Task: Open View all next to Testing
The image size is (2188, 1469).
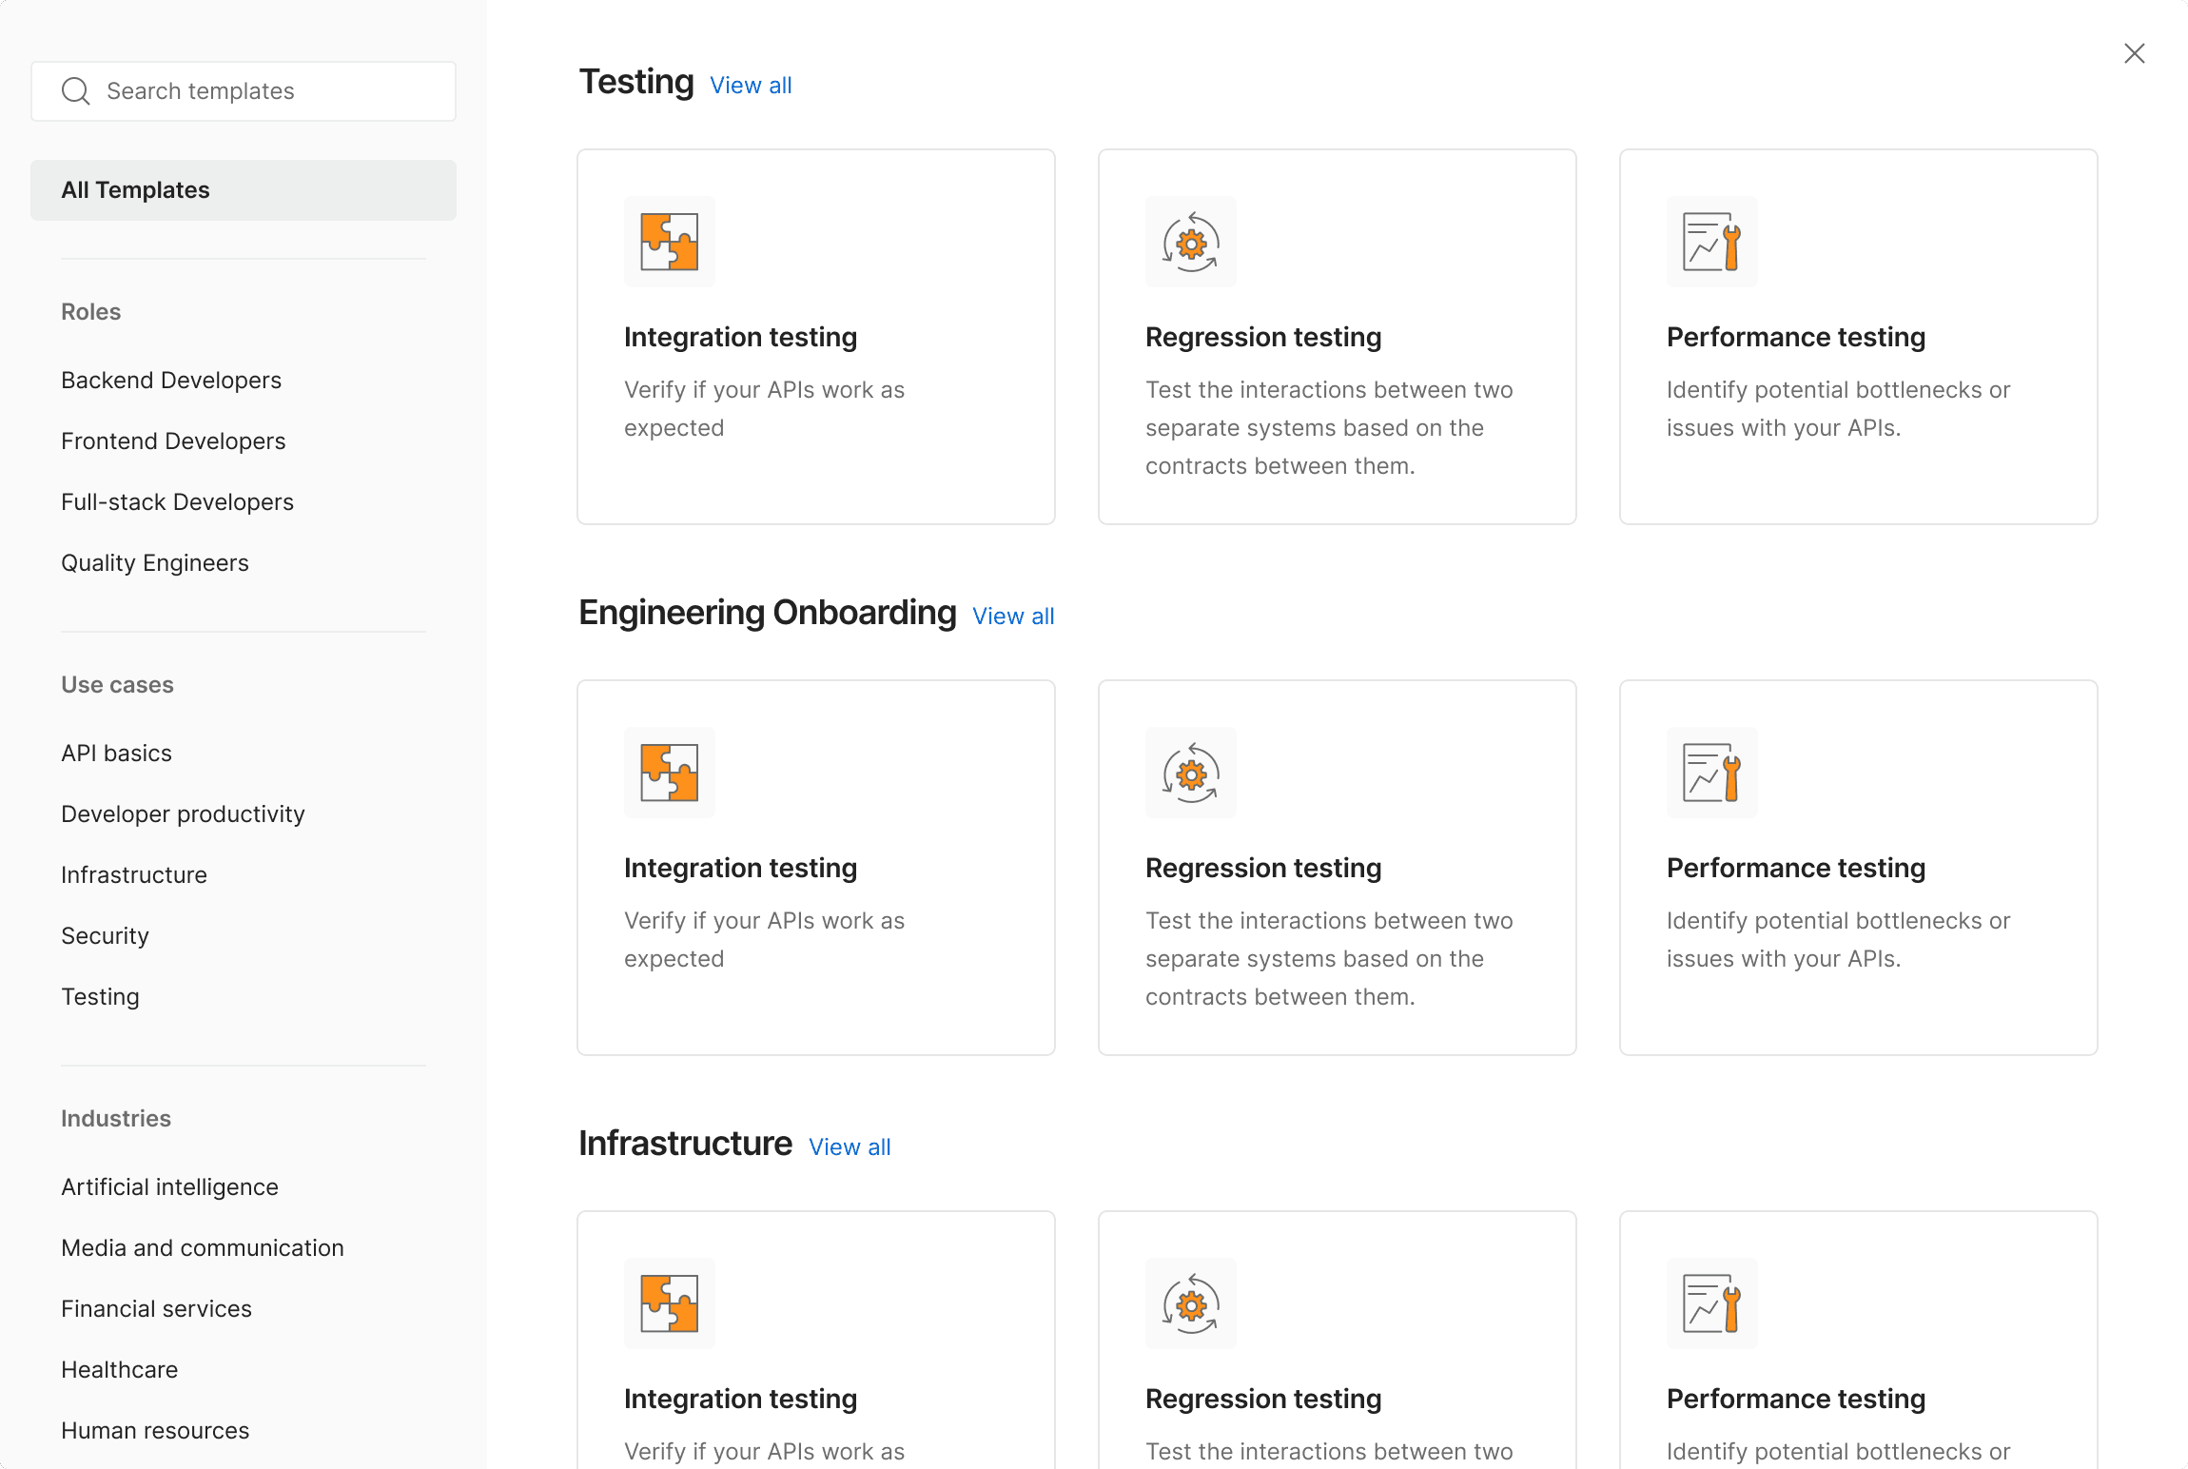Action: point(751,86)
